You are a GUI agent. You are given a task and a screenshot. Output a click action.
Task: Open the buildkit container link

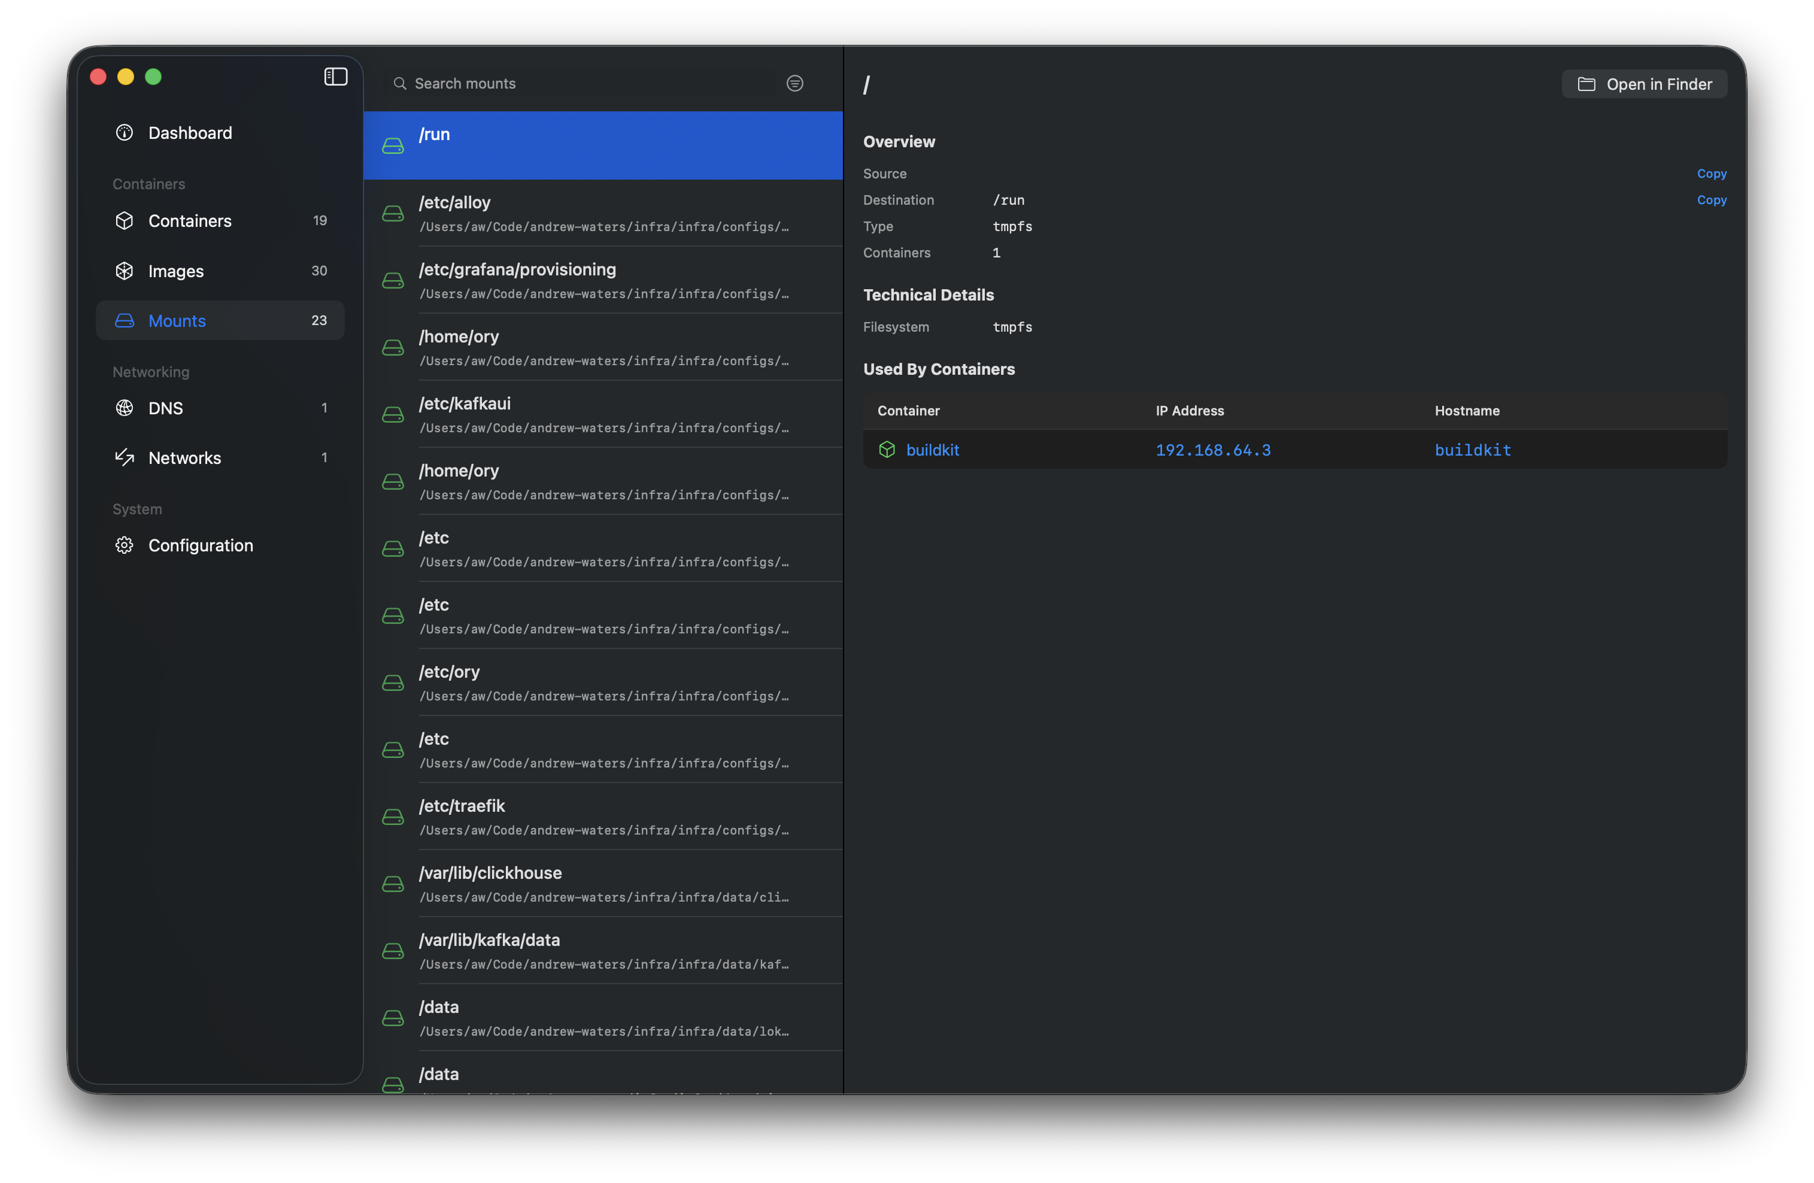click(x=932, y=450)
